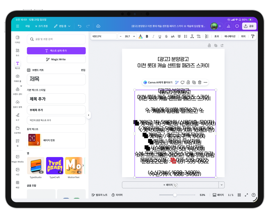Click the Magic Write button
269x219 pixels.
pos(56,59)
